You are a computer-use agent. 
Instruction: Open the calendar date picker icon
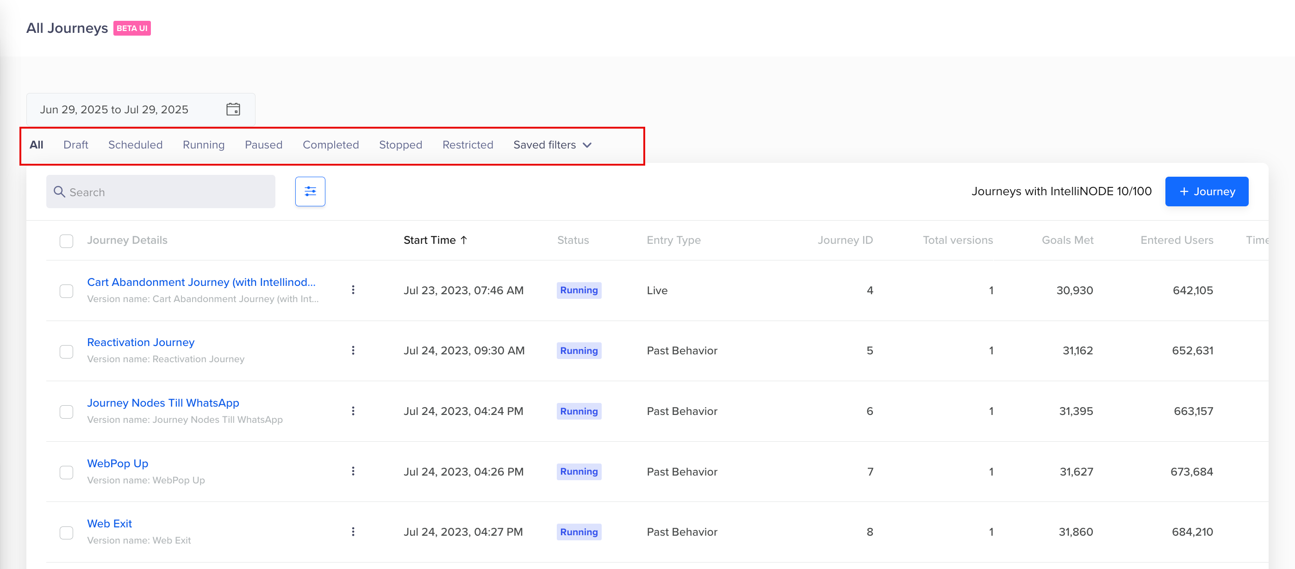(233, 109)
